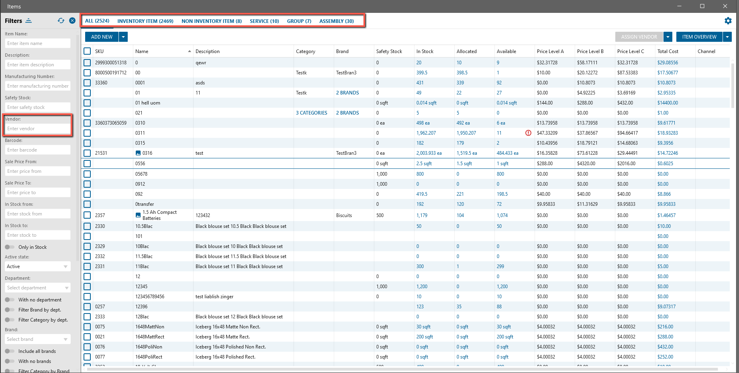The image size is (739, 373).
Task: Open the INVENTORY ITEM (2469) tab
Action: (145, 21)
